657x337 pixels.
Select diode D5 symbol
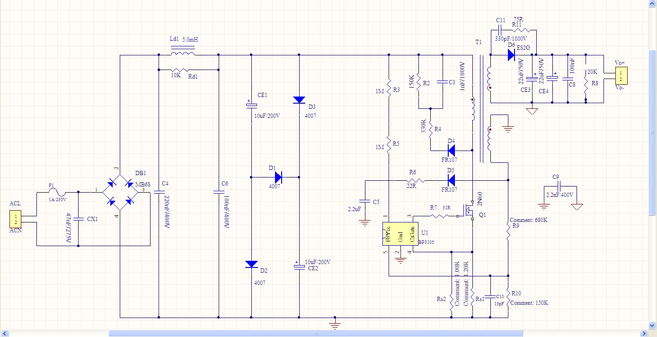pos(451,180)
